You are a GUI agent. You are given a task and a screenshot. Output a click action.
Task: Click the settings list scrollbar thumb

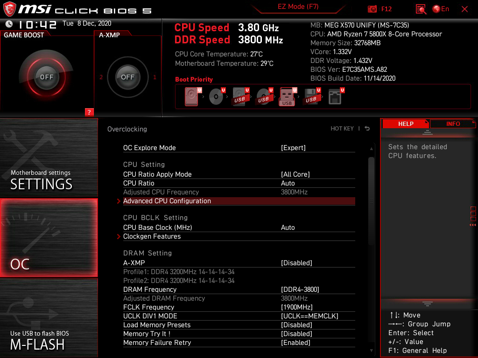coord(371,201)
